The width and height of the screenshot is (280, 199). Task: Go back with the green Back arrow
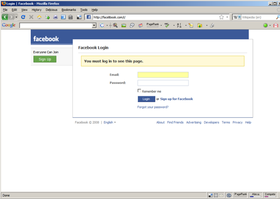(5, 17)
